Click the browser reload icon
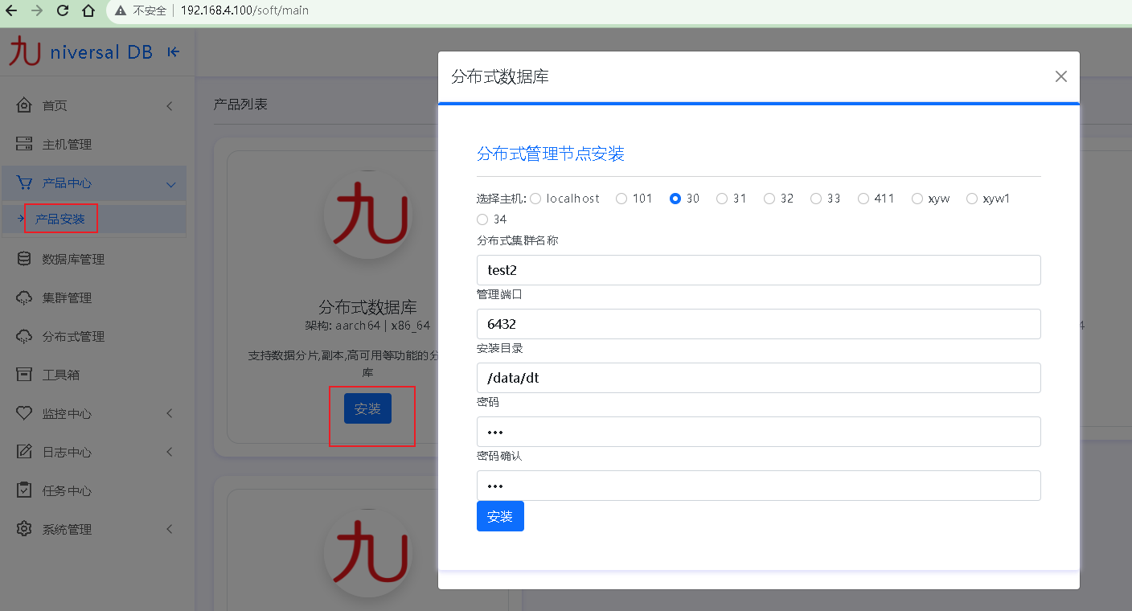The height and width of the screenshot is (611, 1132). (x=63, y=10)
